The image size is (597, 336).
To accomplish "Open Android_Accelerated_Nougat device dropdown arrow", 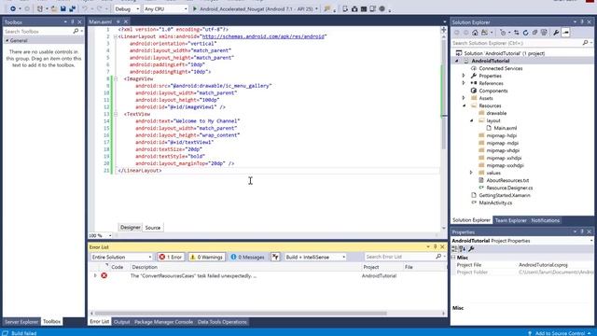I will click(316, 8).
